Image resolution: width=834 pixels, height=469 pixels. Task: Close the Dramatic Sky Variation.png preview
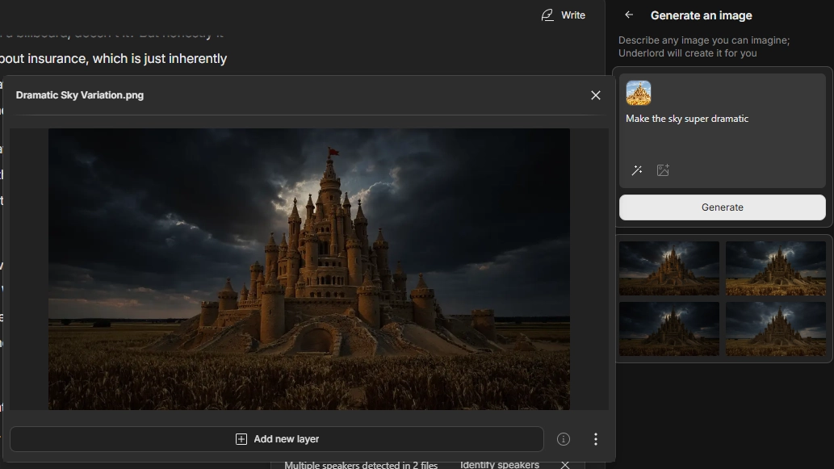[x=596, y=95]
